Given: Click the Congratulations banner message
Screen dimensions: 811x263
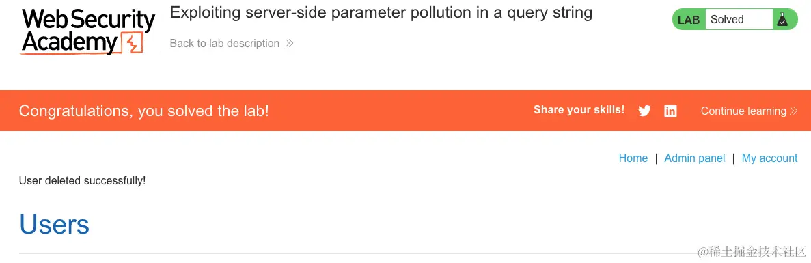Looking at the screenshot, I should 143,111.
